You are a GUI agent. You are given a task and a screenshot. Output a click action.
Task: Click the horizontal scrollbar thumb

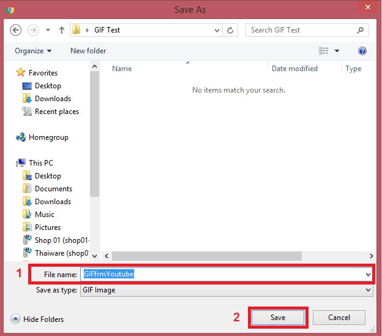(207, 256)
